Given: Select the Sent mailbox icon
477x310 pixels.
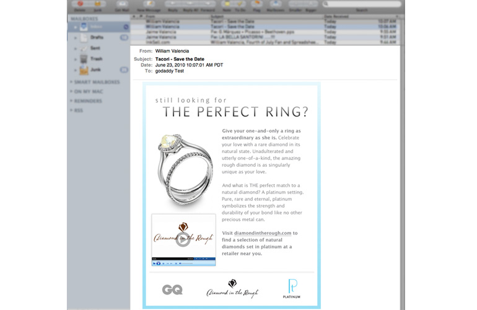Looking at the screenshot, I should [84, 48].
